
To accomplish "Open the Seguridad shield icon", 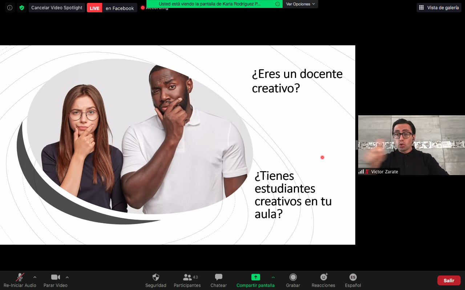I will coord(155,278).
